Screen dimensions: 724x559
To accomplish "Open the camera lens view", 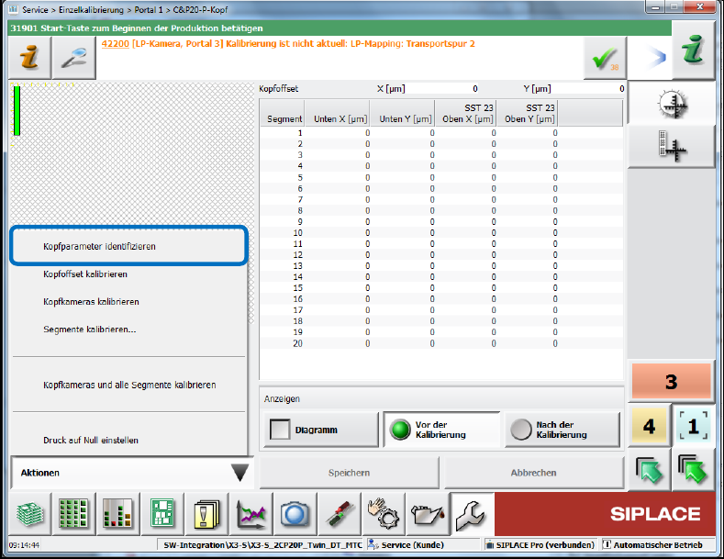I will 295,513.
